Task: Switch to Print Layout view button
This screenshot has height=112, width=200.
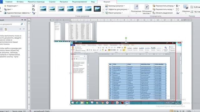Action: [x=172, y=111]
